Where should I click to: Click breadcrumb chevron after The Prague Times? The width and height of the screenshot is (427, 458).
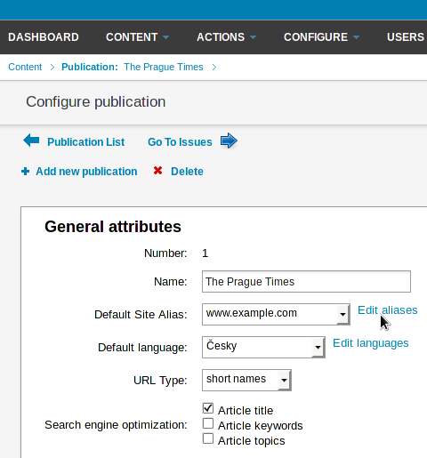pos(214,68)
